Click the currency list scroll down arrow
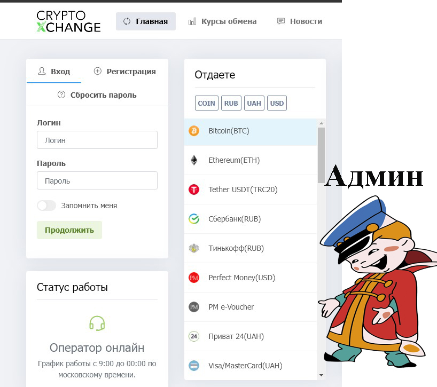The image size is (437, 387). (x=322, y=375)
